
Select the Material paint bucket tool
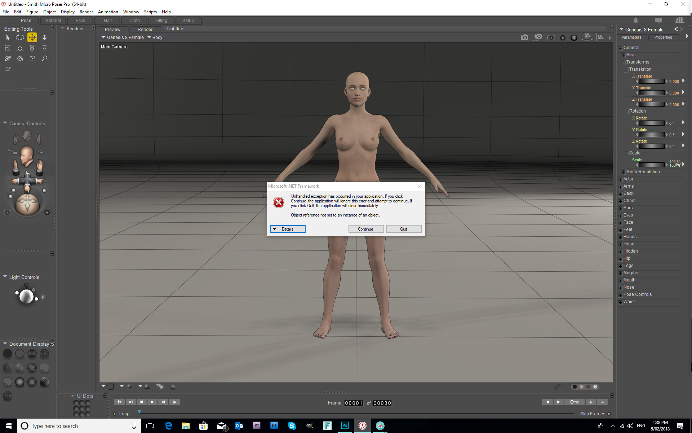click(x=20, y=58)
